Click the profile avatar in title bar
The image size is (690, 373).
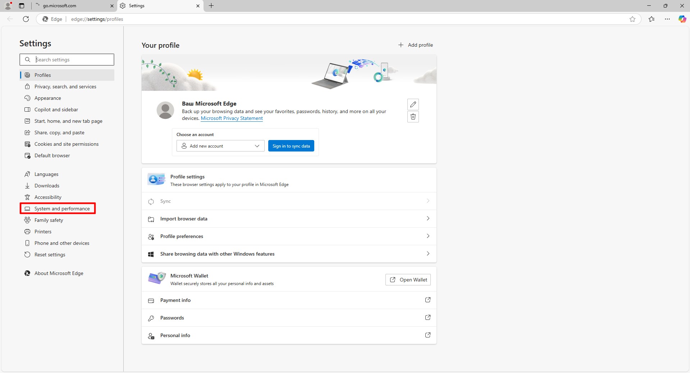click(8, 6)
